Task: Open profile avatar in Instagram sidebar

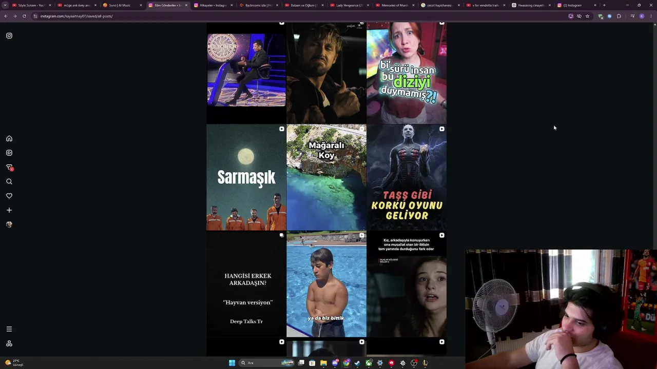Action: [x=9, y=224]
